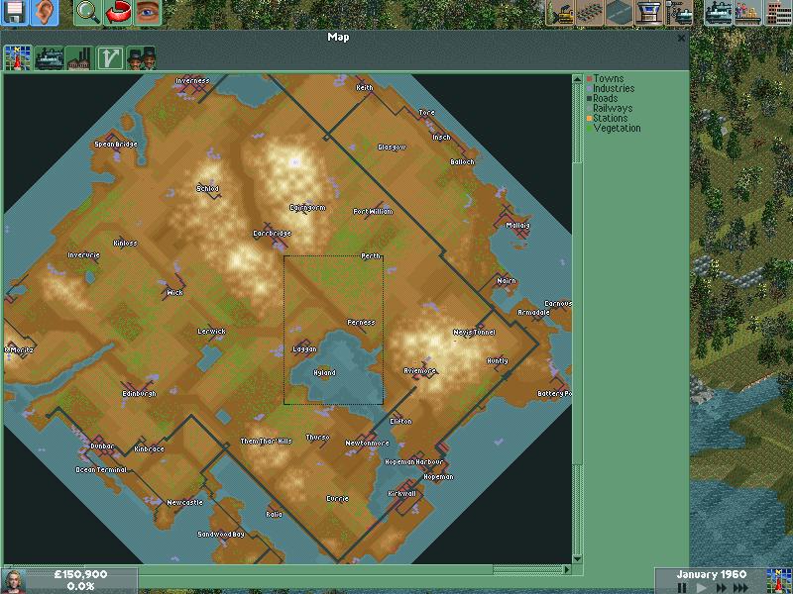793x594 pixels.
Task: Open the build new vehicles icon
Action: [678, 13]
